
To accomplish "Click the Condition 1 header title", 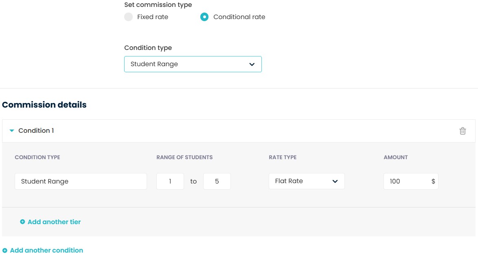I will (36, 131).
